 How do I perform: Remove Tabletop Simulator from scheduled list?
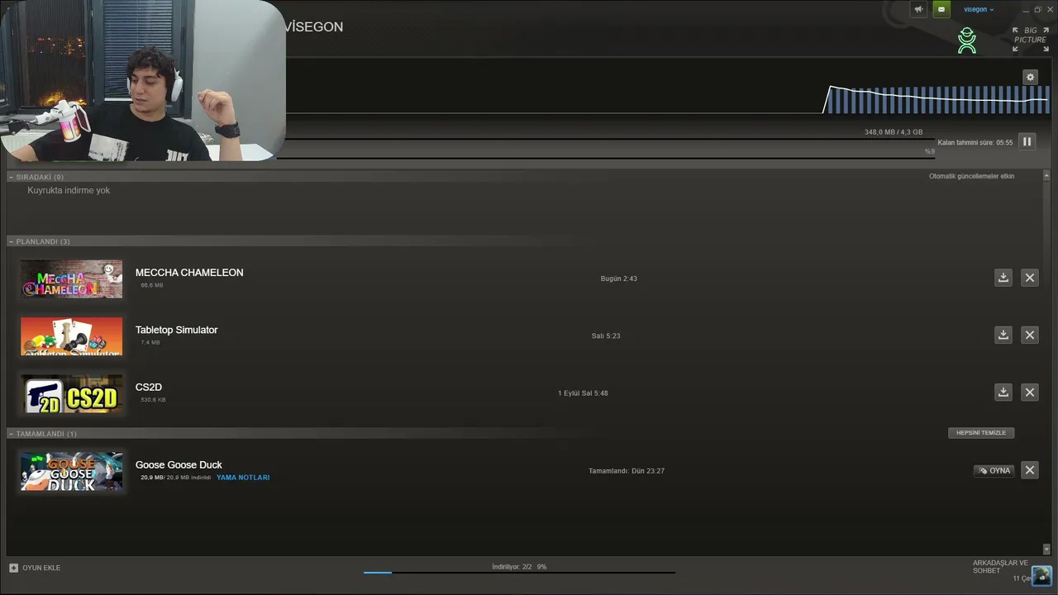click(x=1029, y=335)
